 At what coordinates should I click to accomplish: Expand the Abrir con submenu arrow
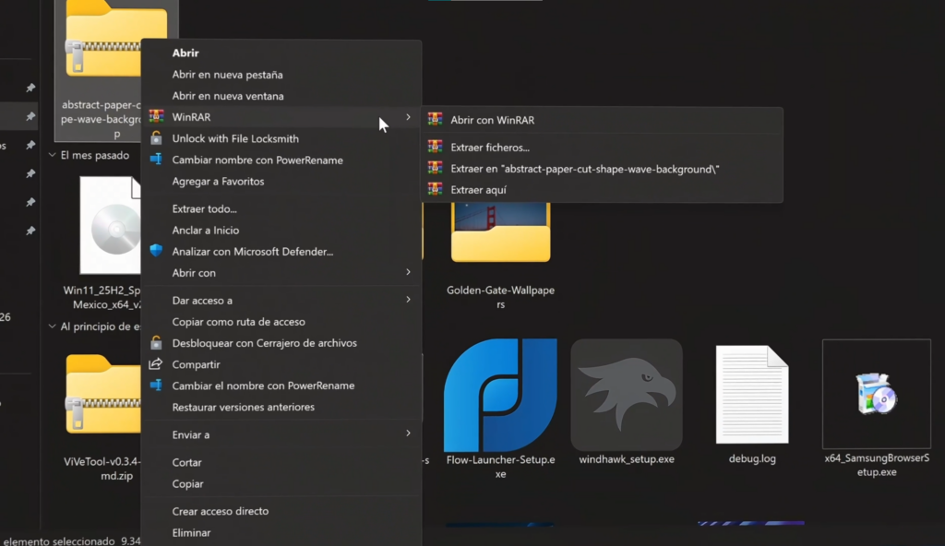point(408,272)
